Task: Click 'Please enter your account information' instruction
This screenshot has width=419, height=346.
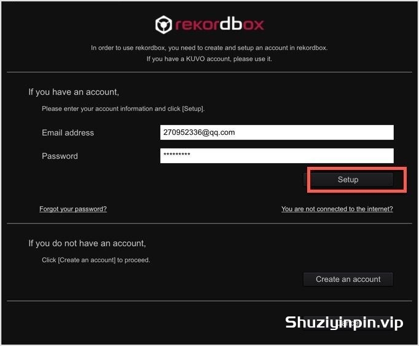Action: [x=123, y=108]
